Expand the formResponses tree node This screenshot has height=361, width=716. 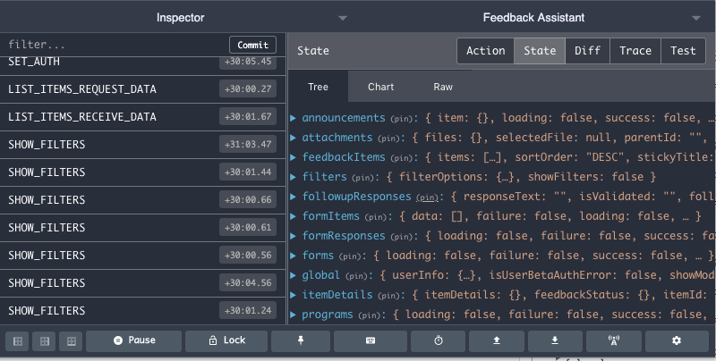(294, 236)
